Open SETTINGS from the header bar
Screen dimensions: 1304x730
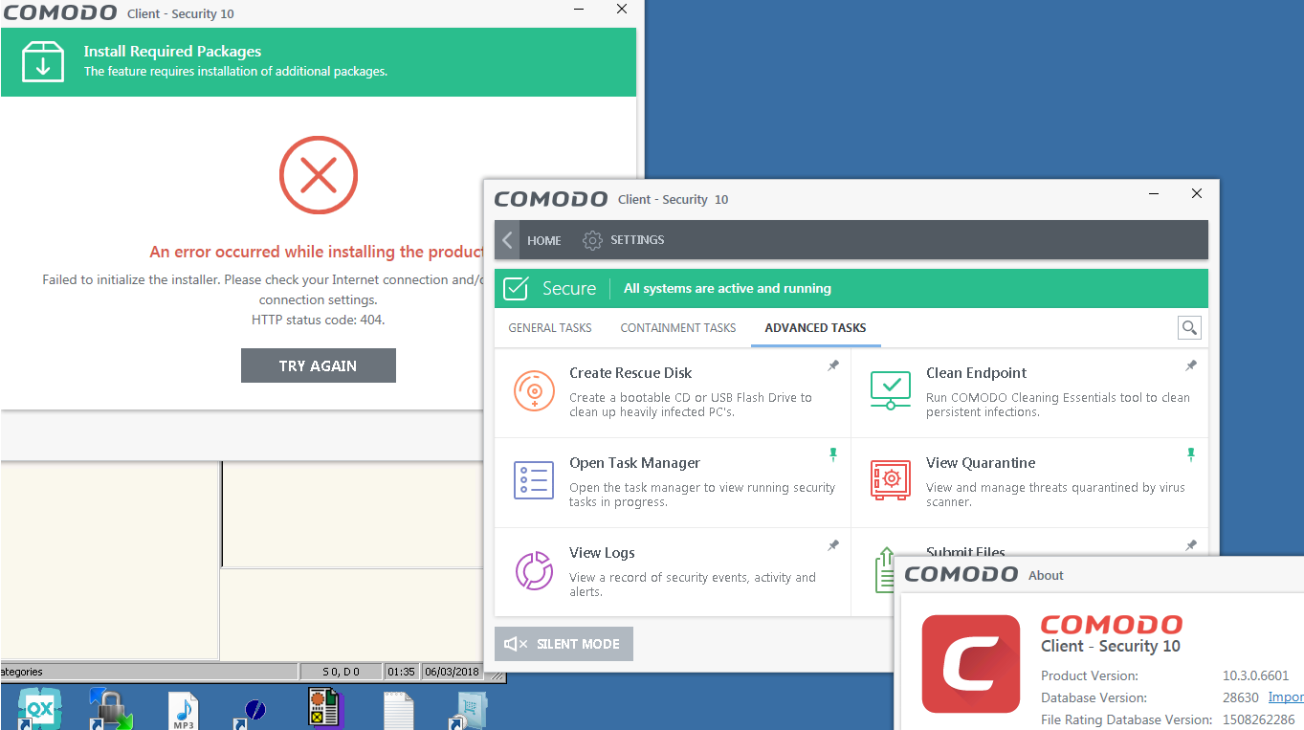(637, 240)
